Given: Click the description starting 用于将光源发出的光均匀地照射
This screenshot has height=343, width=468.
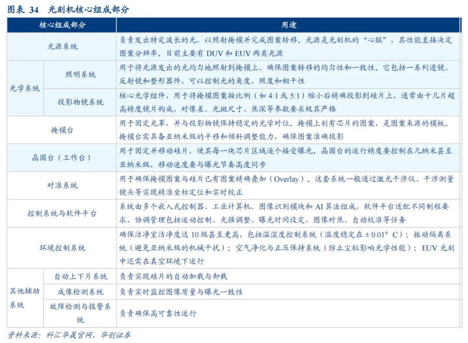Looking at the screenshot, I should (288, 75).
